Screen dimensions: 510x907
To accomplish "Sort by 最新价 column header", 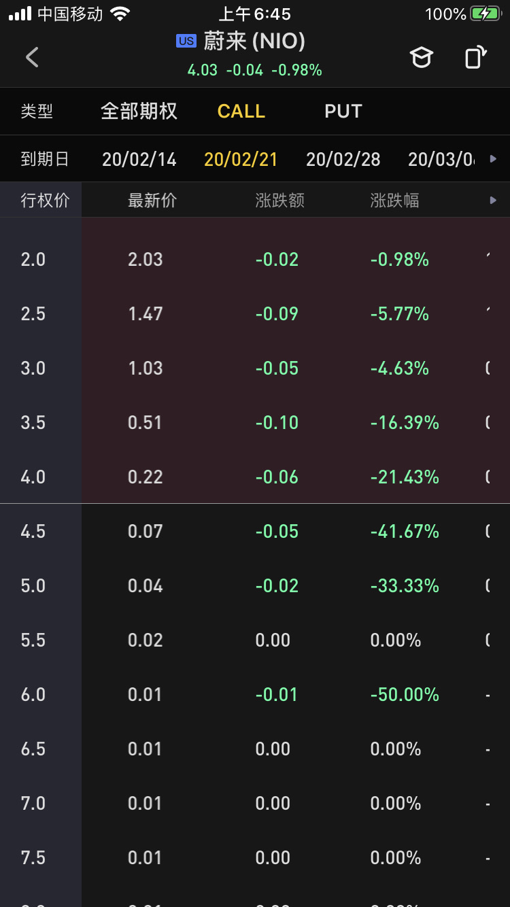I will pos(152,200).
